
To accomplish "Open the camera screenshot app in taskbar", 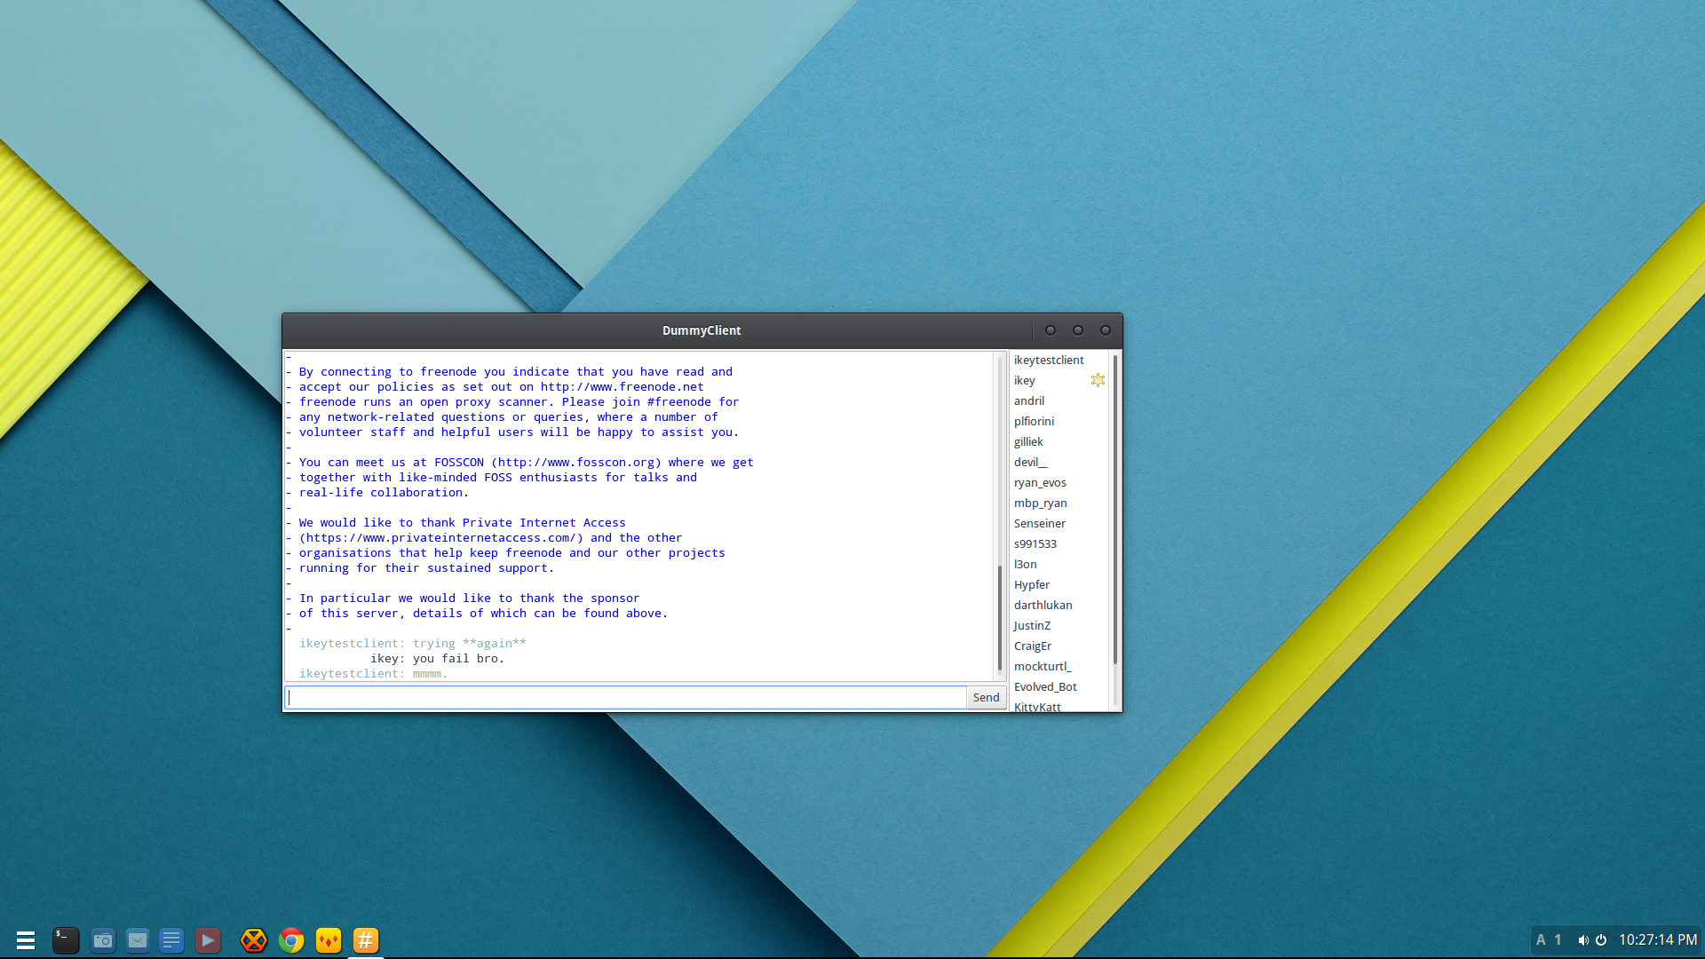I will click(x=103, y=939).
